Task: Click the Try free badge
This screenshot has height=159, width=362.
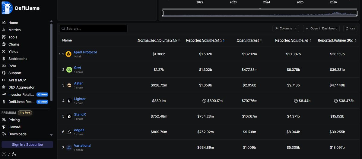Action: 25,113
